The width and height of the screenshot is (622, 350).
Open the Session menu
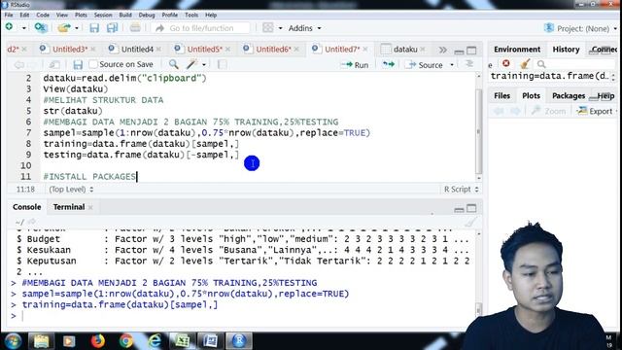pyautogui.click(x=103, y=16)
